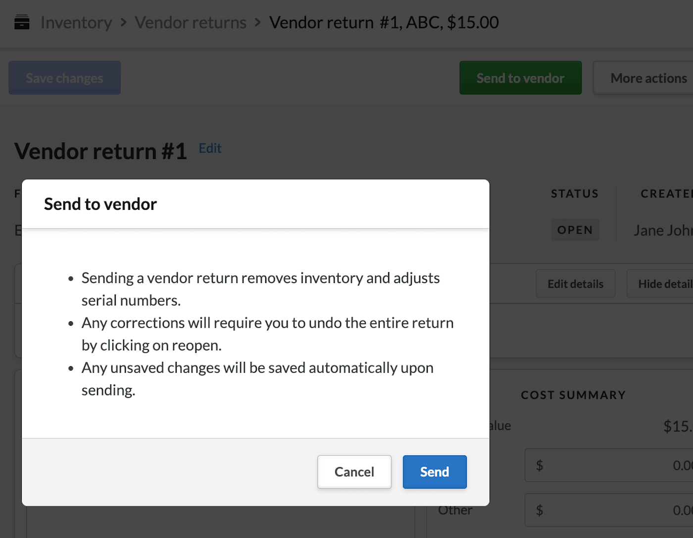The width and height of the screenshot is (693, 538).
Task: Click Edit details
Action: pyautogui.click(x=575, y=283)
